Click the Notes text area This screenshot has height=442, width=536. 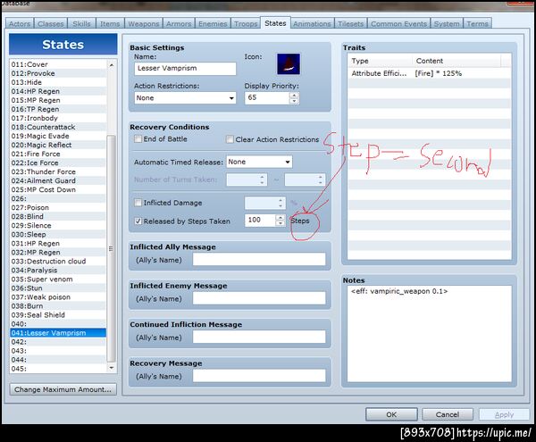point(430,334)
